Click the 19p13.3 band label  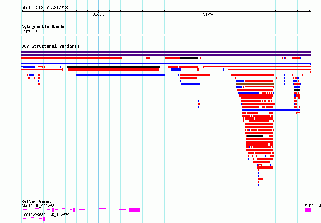29,31
